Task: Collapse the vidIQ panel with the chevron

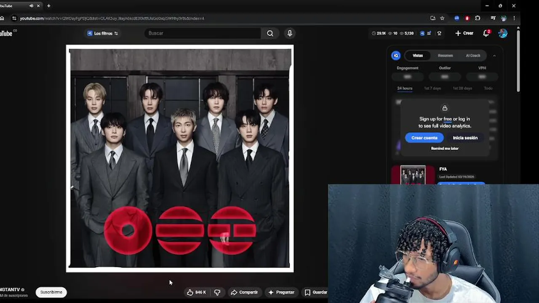Action: 494,56
